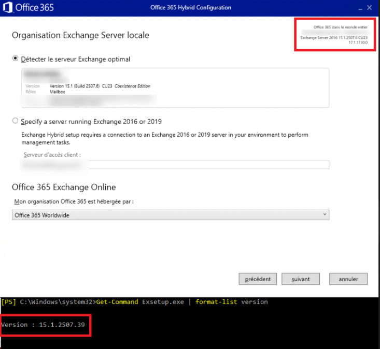Close the Hybrid Configuration window
This screenshot has height=349, width=380.
369,8
